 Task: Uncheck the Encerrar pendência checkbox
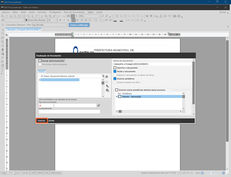pos(115,79)
